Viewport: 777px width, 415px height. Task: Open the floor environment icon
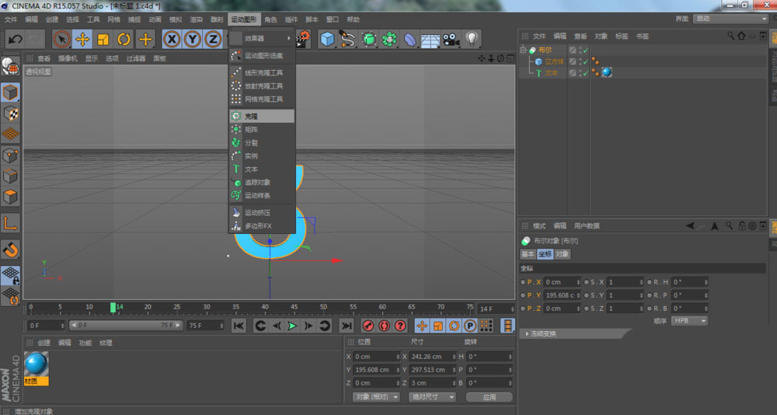pyautogui.click(x=430, y=39)
